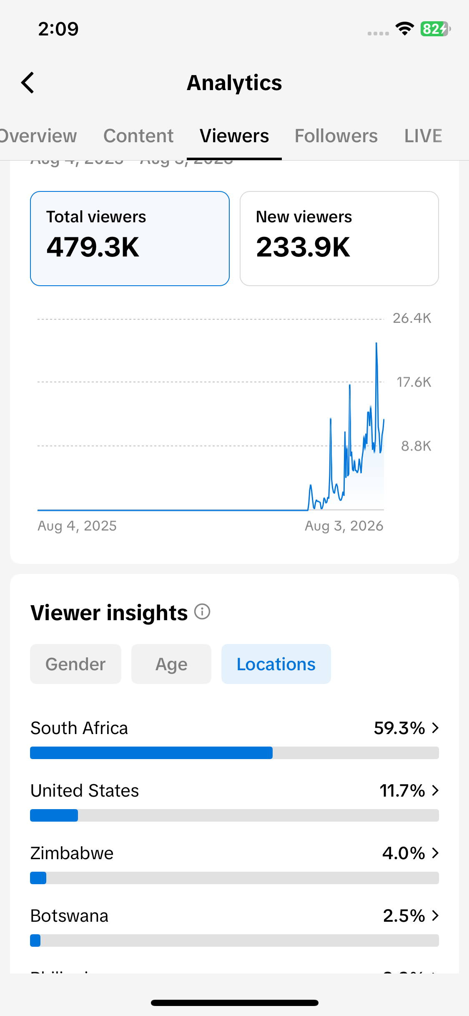This screenshot has width=469, height=1016.
Task: Click the South Africa percentage bar
Action: point(234,753)
